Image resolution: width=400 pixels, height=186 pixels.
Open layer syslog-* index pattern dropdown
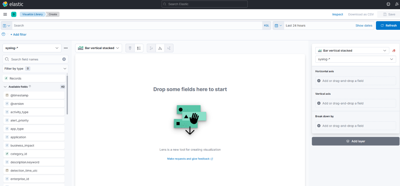tap(356, 59)
